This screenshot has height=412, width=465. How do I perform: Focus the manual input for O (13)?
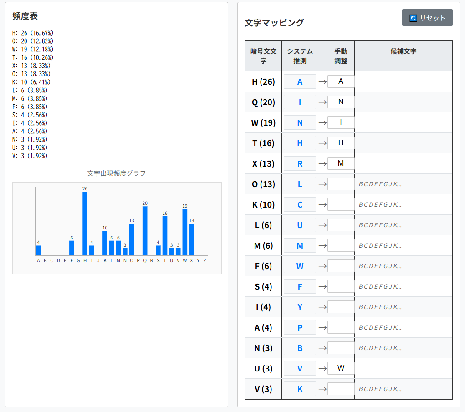(341, 184)
